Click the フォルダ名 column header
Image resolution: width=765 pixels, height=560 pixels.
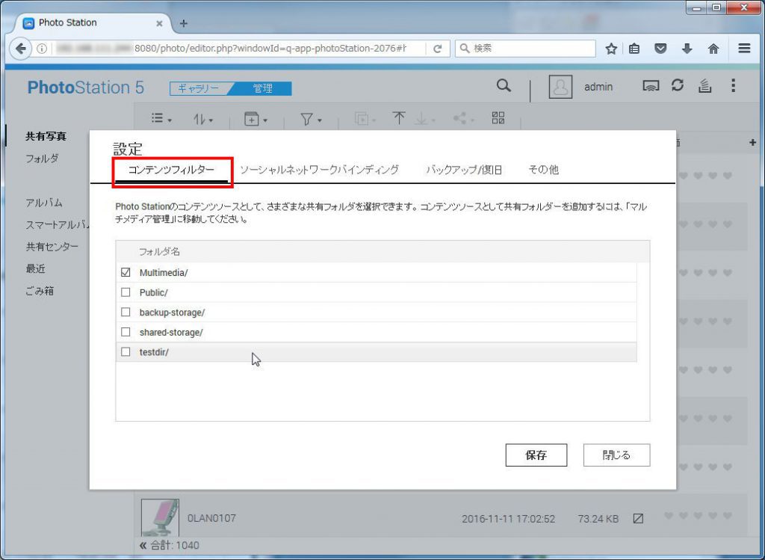coord(160,251)
